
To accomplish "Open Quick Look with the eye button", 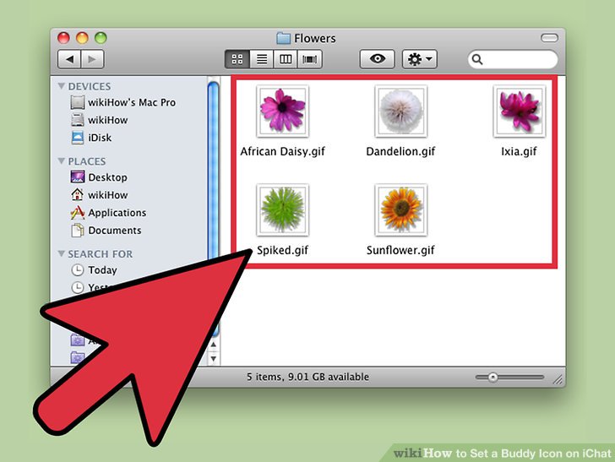I will (377, 59).
